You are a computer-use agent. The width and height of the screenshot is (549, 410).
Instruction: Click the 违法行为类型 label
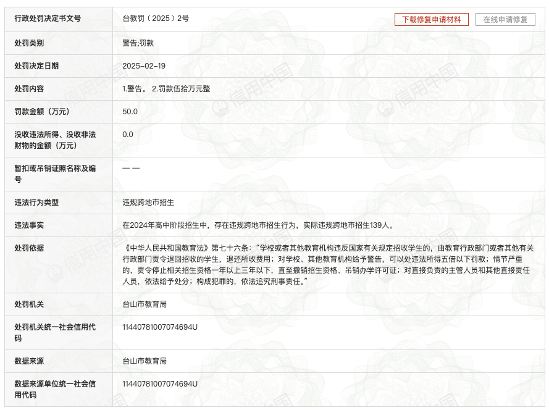tap(36, 203)
